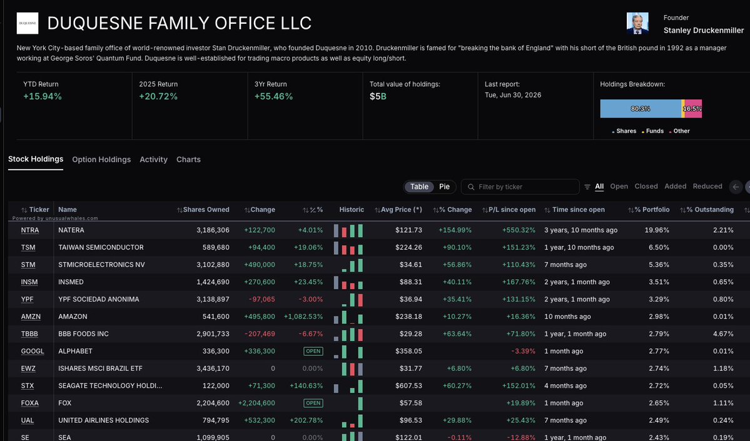Click the yellow Funds segment of holdings bar

[683, 109]
